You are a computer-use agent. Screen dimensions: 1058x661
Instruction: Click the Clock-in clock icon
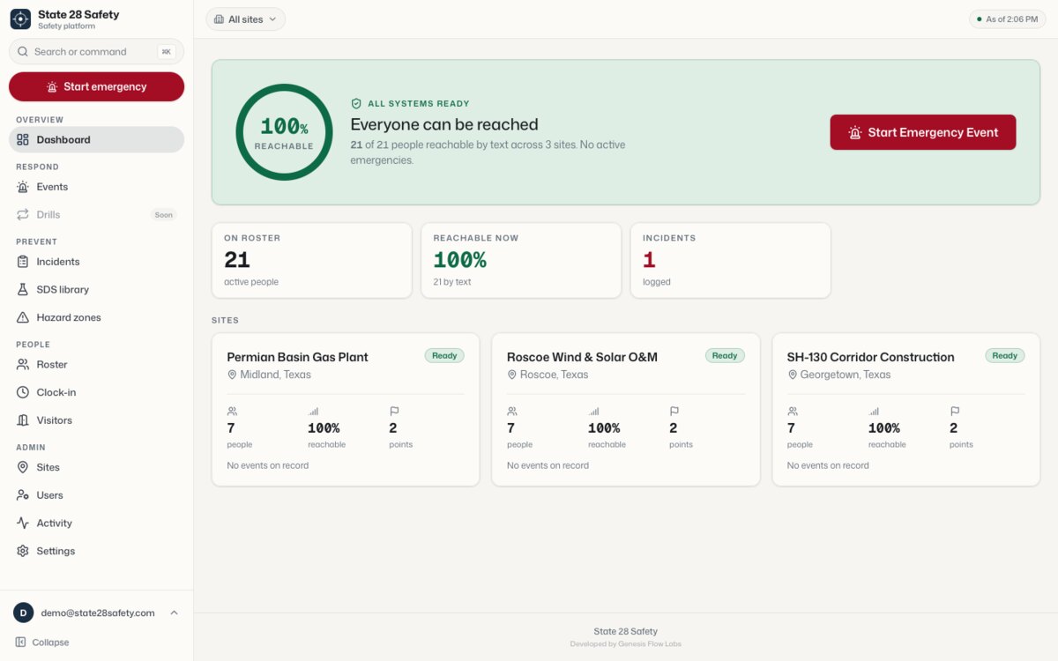pos(23,392)
